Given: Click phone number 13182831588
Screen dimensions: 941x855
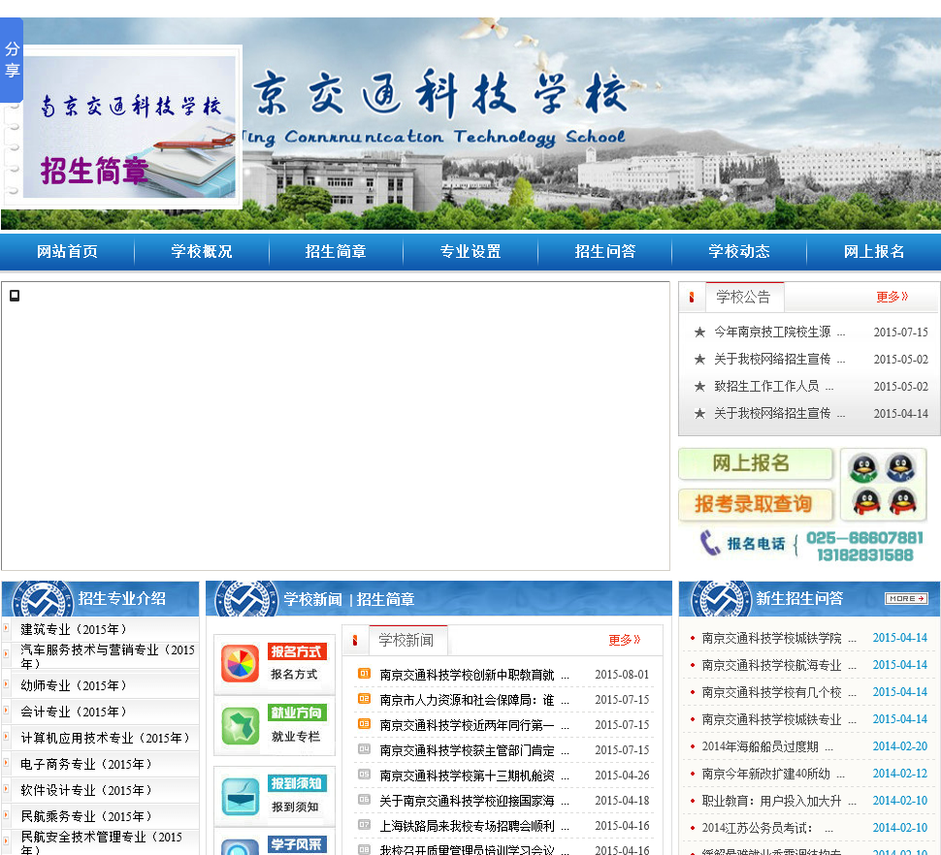Looking at the screenshot, I should click(864, 555).
